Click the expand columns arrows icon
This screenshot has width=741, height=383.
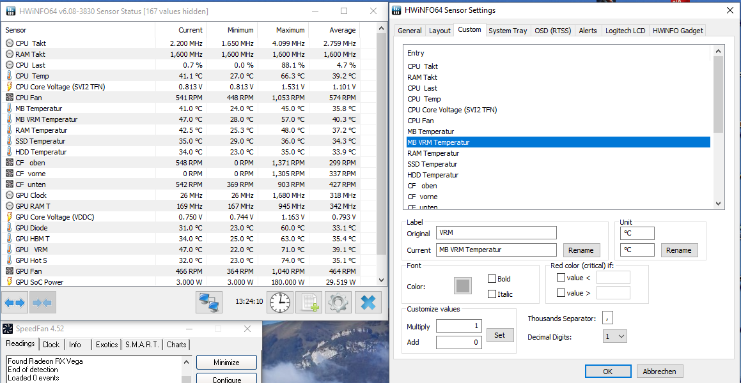(15, 303)
